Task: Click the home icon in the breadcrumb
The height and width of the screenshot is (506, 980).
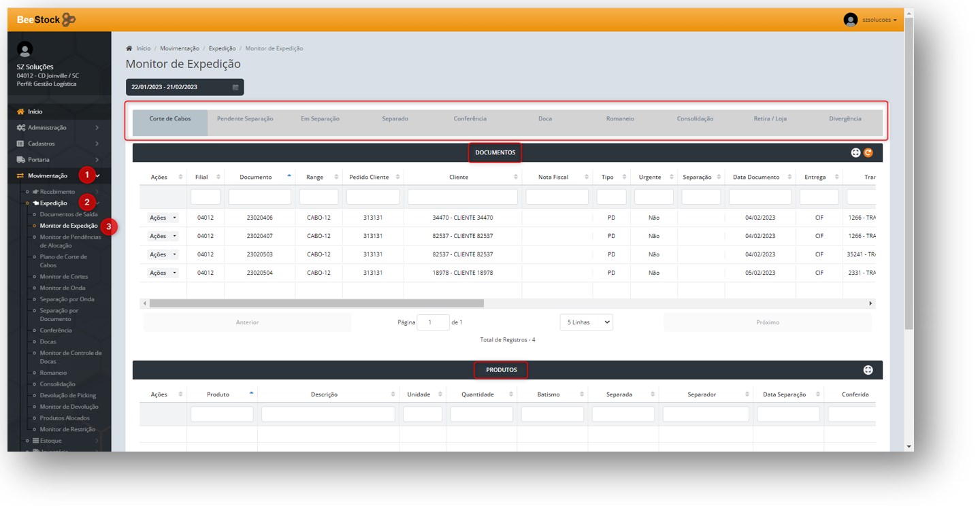Action: [129, 49]
